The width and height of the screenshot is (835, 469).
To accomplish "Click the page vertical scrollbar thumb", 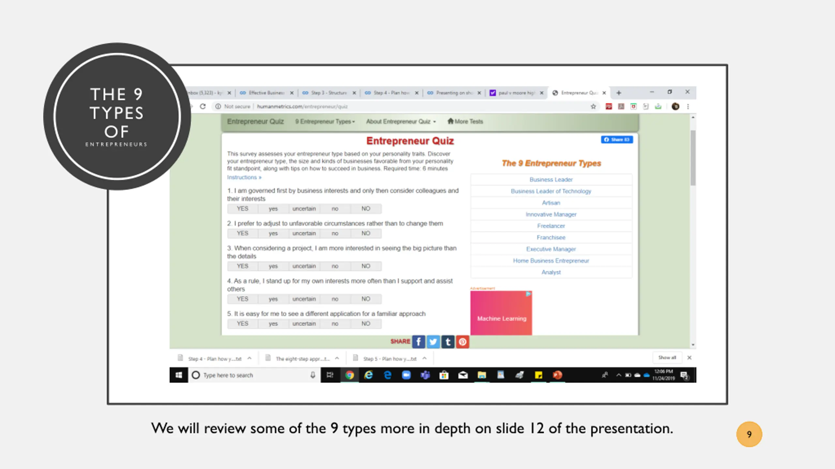I will 693,158.
